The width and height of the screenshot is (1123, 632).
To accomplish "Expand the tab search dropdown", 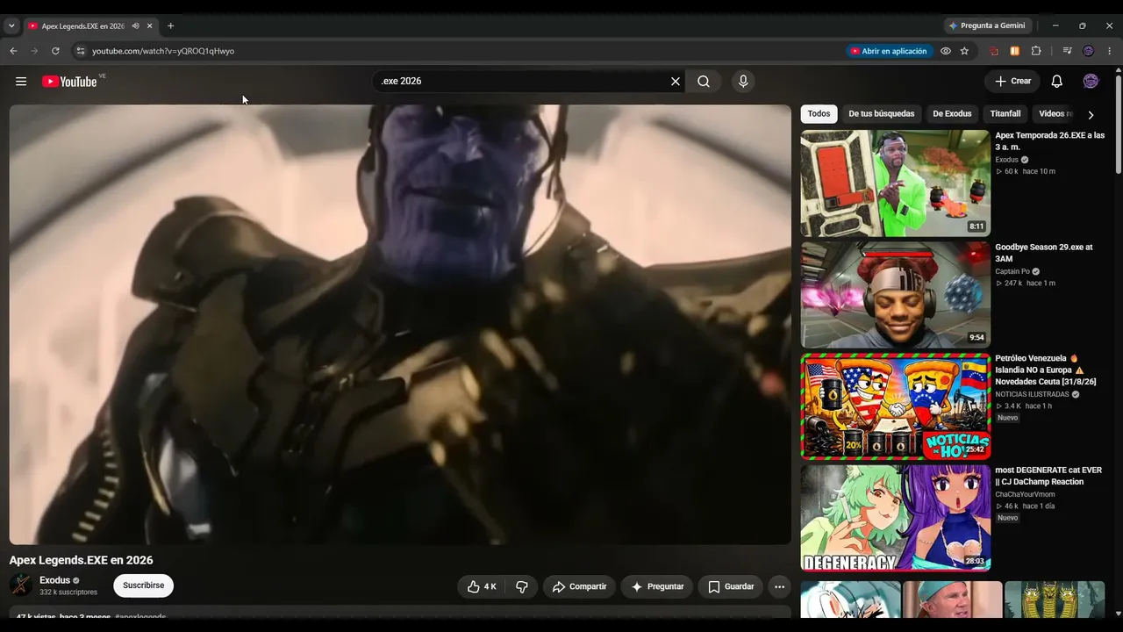I will point(11,26).
